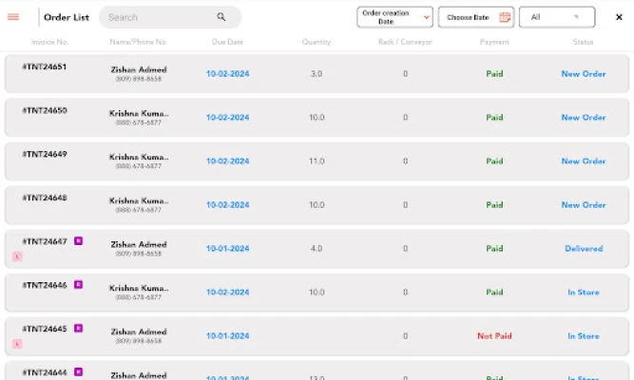Select due date of order #TNT24648
The image size is (634, 380).
point(227,205)
